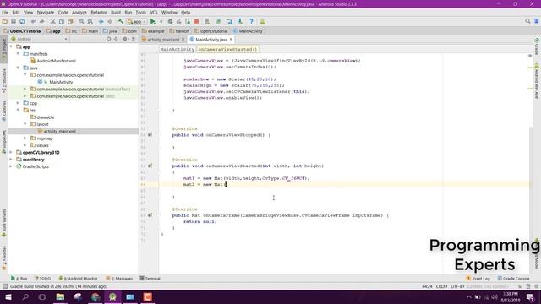Collapse the manifests folder
This screenshot has height=304, width=541.
click(x=18, y=54)
